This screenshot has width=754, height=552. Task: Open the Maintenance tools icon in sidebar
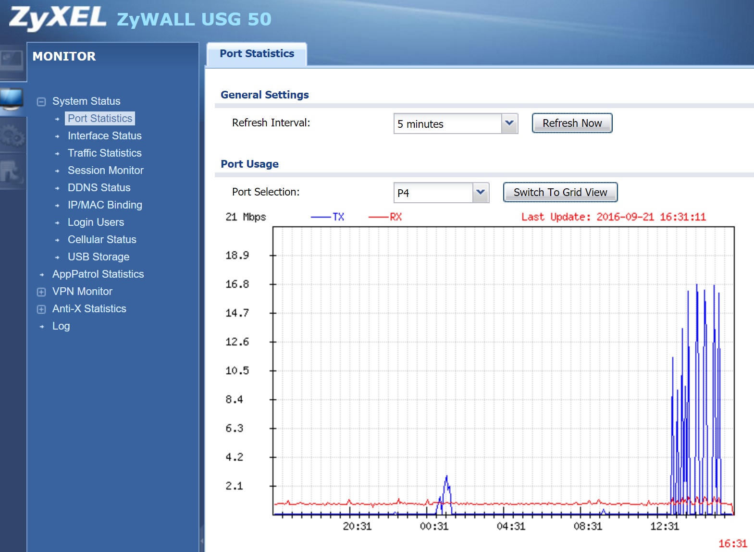click(12, 172)
